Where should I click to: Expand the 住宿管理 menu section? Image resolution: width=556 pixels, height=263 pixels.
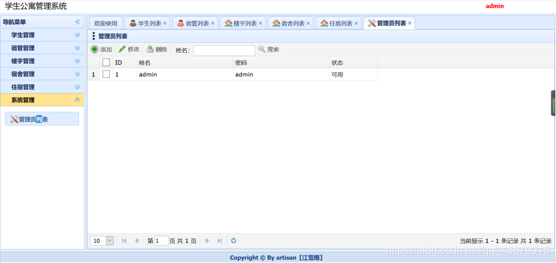pyautogui.click(x=78, y=87)
